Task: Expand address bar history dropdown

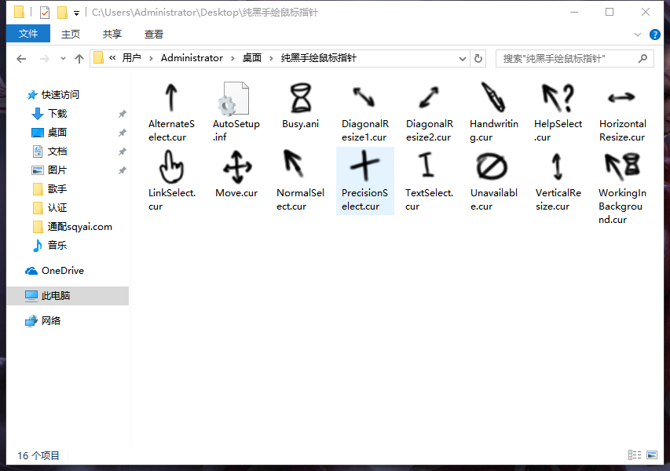Action: 463,59
